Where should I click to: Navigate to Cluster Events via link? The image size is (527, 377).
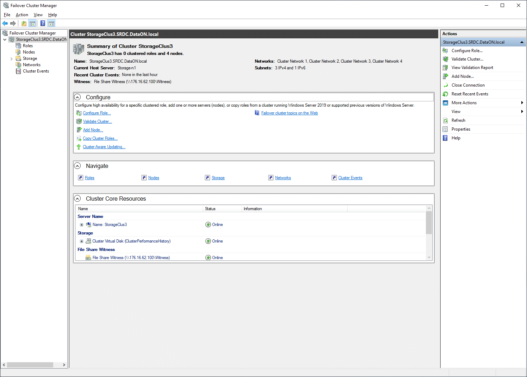click(350, 178)
